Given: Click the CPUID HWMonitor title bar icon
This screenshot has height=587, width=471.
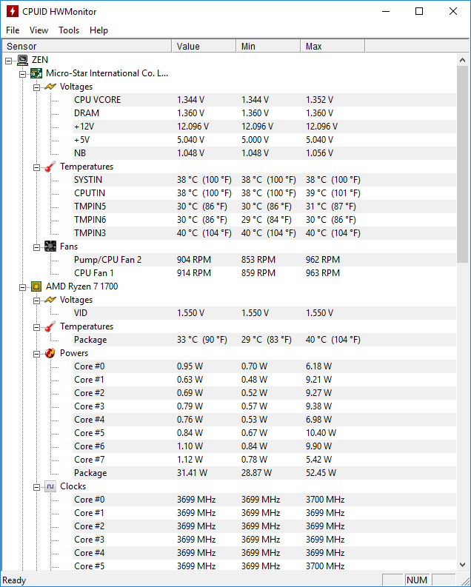Looking at the screenshot, I should (13, 11).
